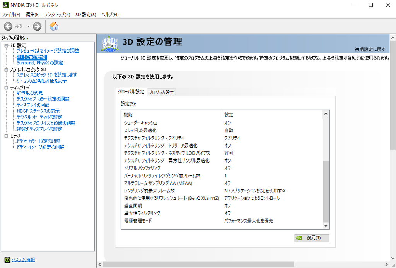
Task: Open the back history dropdown arrow
Action: click(x=29, y=26)
